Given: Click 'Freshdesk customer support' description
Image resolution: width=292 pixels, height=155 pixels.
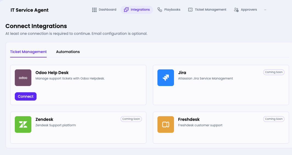Looking at the screenshot, I should [200, 125].
